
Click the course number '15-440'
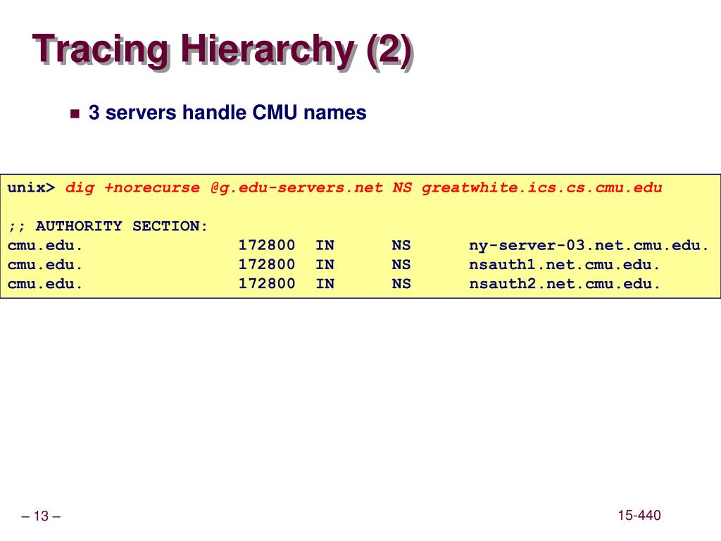639,515
